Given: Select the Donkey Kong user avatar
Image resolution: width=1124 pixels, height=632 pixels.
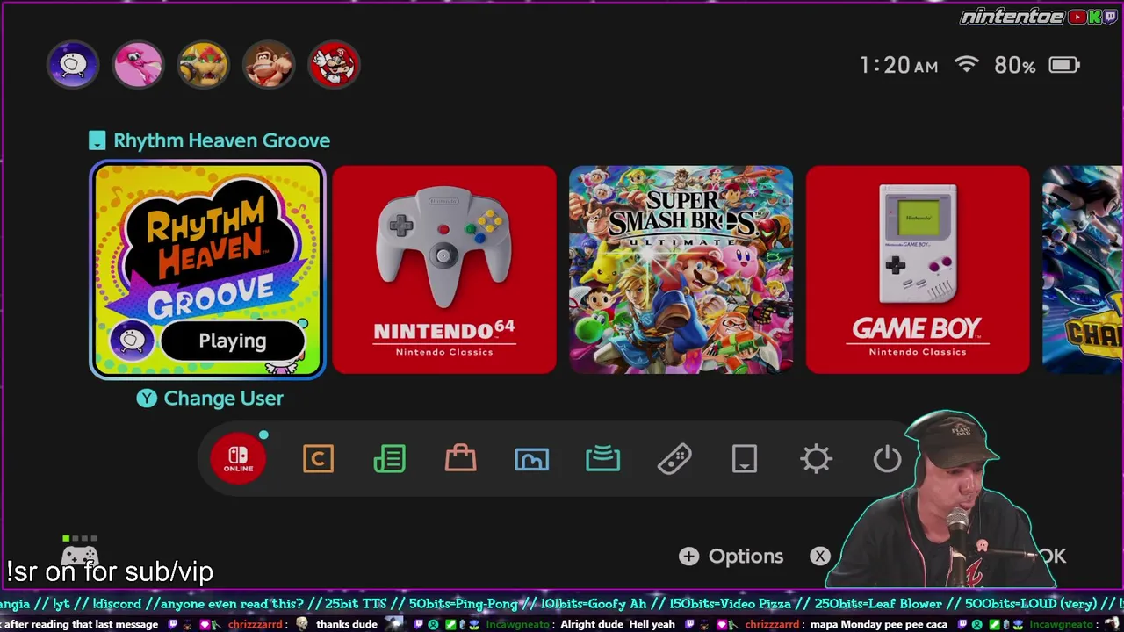Looking at the screenshot, I should (269, 64).
